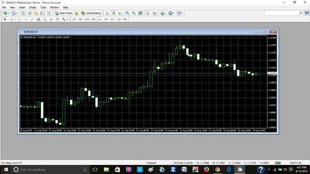Screen dimensions: 310x174
Task: Switch chart to bar chart type
Action: tap(107, 13)
